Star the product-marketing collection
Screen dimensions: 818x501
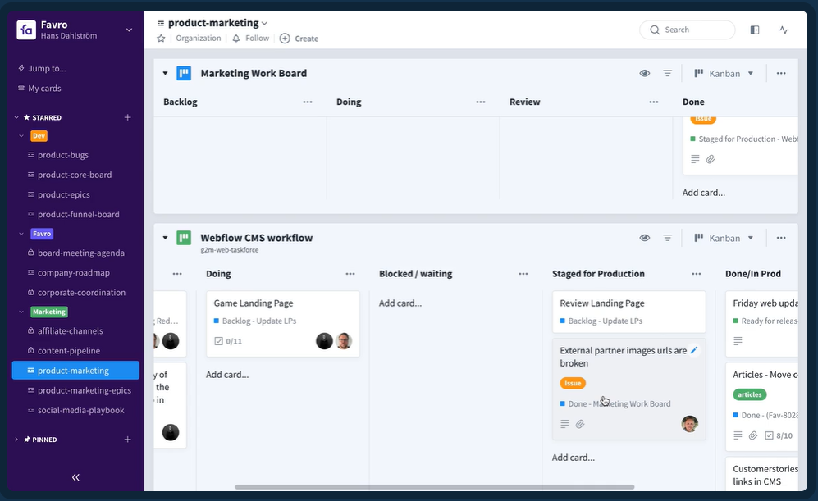tap(161, 39)
